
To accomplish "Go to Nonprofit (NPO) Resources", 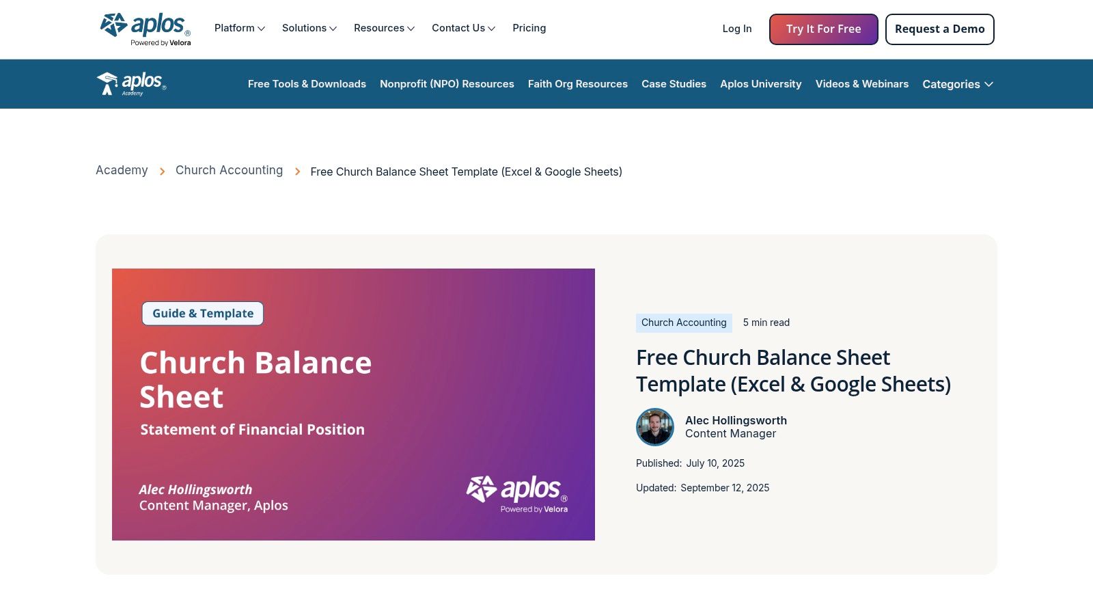I will 447,84.
